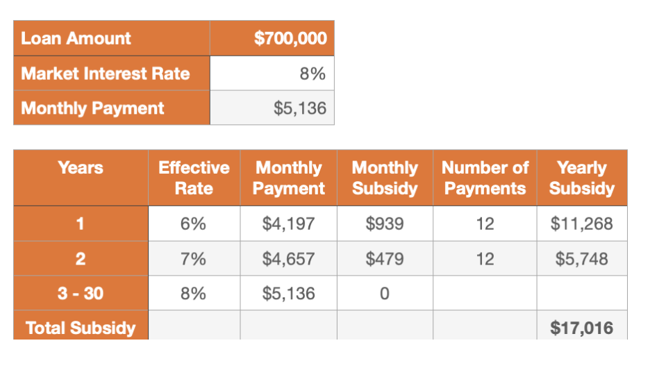Select the $479 monthly subsidy cell
The width and height of the screenshot is (650, 368).
click(385, 259)
